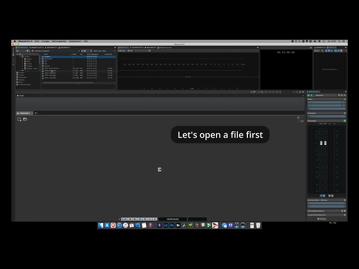This screenshot has height=269, width=359.
Task: Open Adobe Bridge (Br) from the Dock
Action: [178, 225]
